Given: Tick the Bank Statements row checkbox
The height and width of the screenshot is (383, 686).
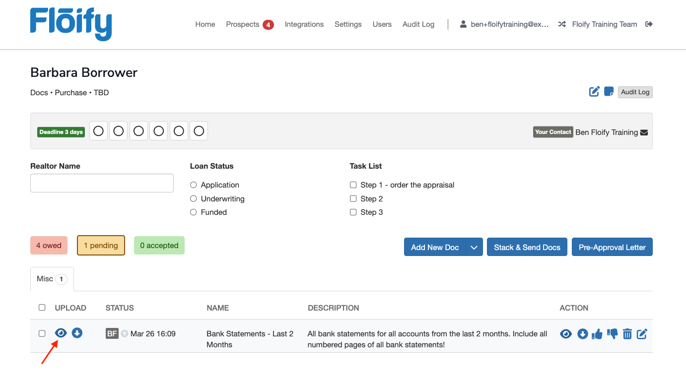Looking at the screenshot, I should 42,333.
